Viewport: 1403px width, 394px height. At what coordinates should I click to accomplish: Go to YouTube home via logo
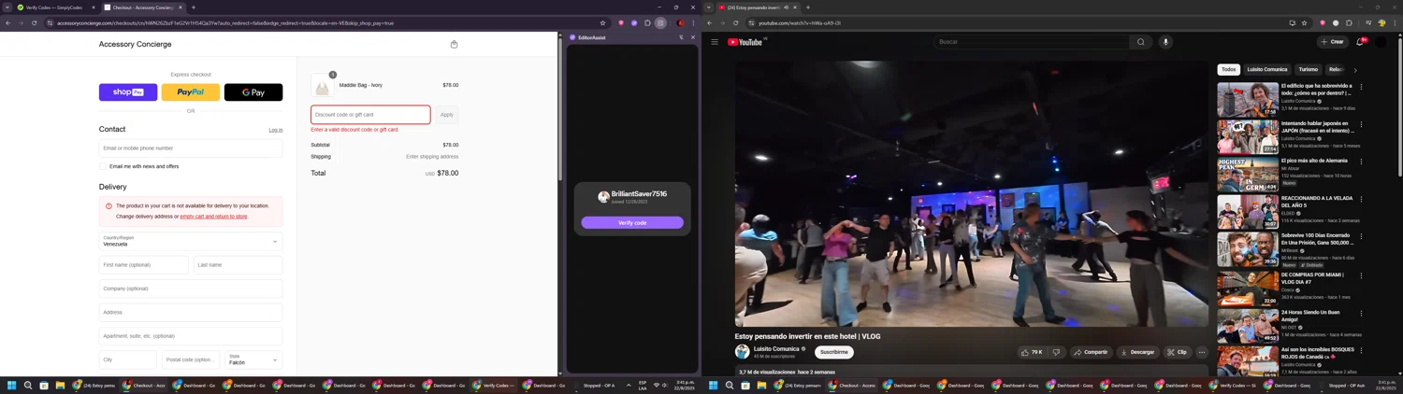tap(746, 42)
